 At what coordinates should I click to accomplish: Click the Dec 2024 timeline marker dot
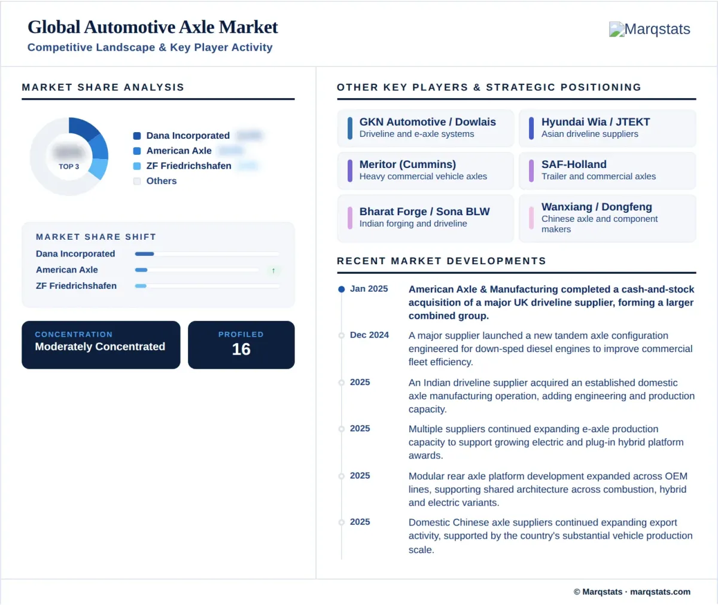342,335
